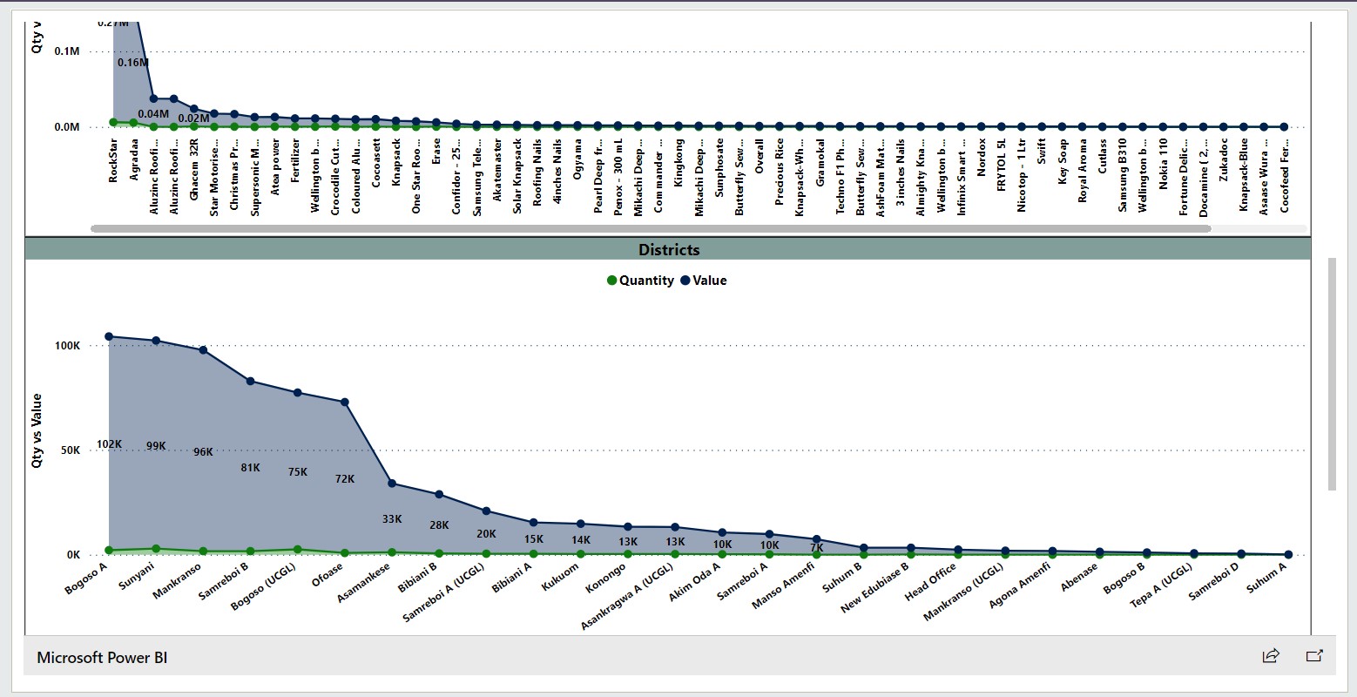Click the Bogoso (UCGL) axis label
The height and width of the screenshot is (697, 1357).
pos(264,587)
